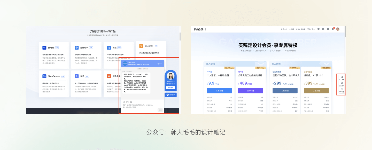Viewport: 372px width, 150px height.
Task: Open notifications via the bell icon
Action: [333, 29]
